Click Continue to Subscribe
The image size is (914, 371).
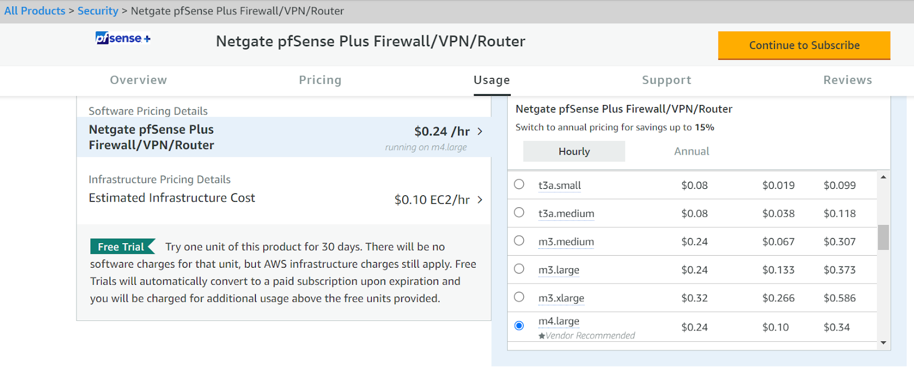click(803, 45)
